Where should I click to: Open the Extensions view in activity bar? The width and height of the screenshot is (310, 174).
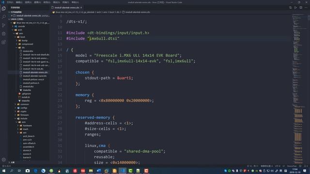[4, 42]
